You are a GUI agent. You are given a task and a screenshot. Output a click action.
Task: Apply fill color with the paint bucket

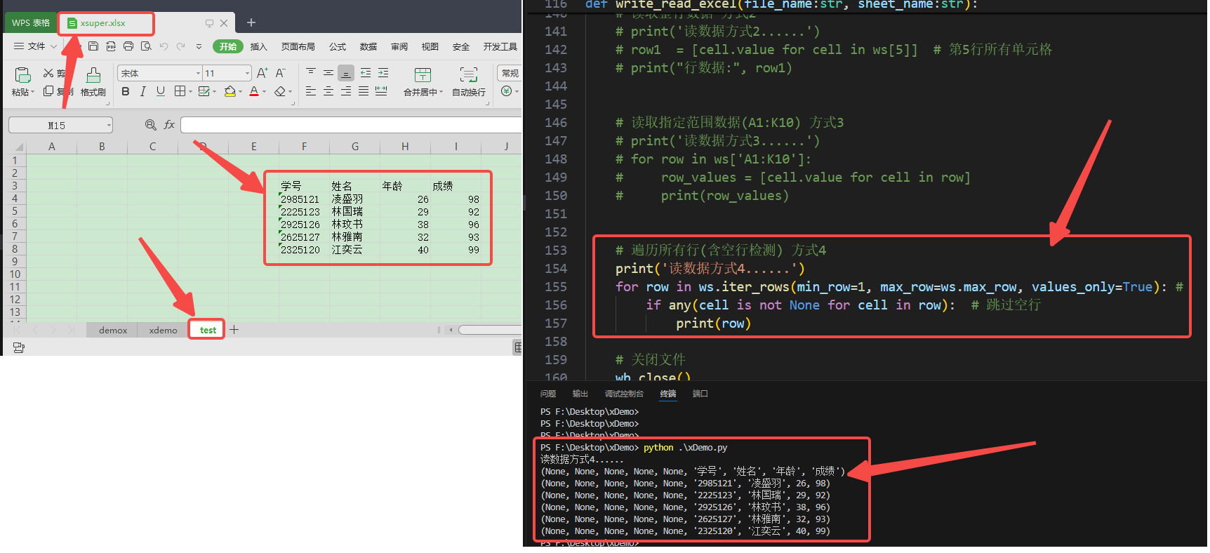click(230, 91)
